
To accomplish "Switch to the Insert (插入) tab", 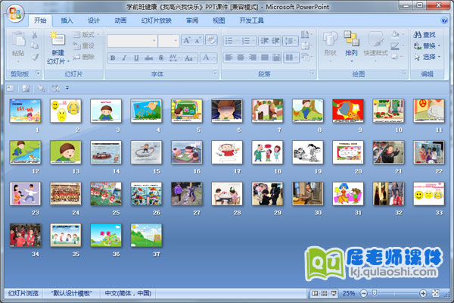I will (67, 20).
